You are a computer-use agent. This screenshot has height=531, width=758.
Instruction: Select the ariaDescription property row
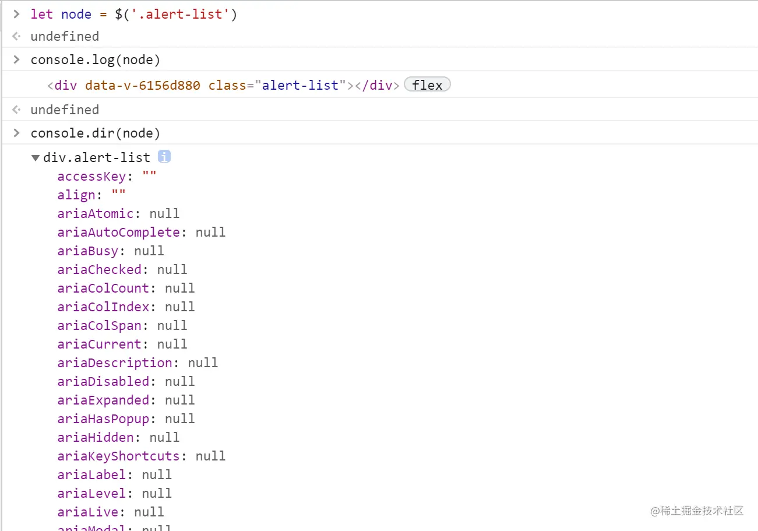coord(138,363)
